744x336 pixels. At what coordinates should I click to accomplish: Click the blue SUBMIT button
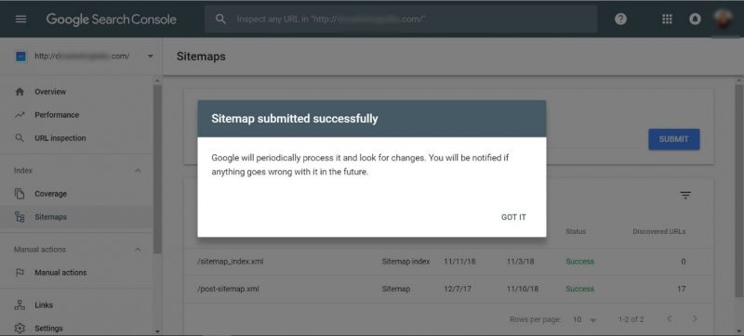(x=673, y=139)
